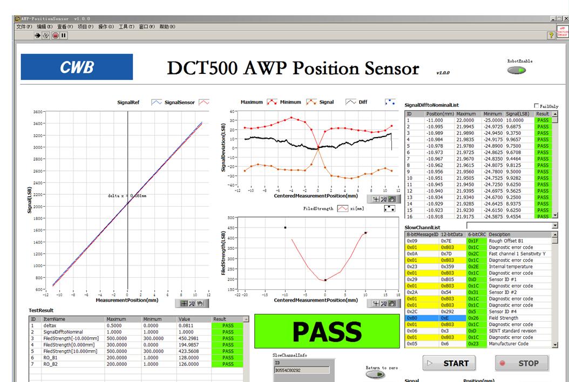
Task: Click the RO_B2 row in TestResult
Action: coord(136,364)
